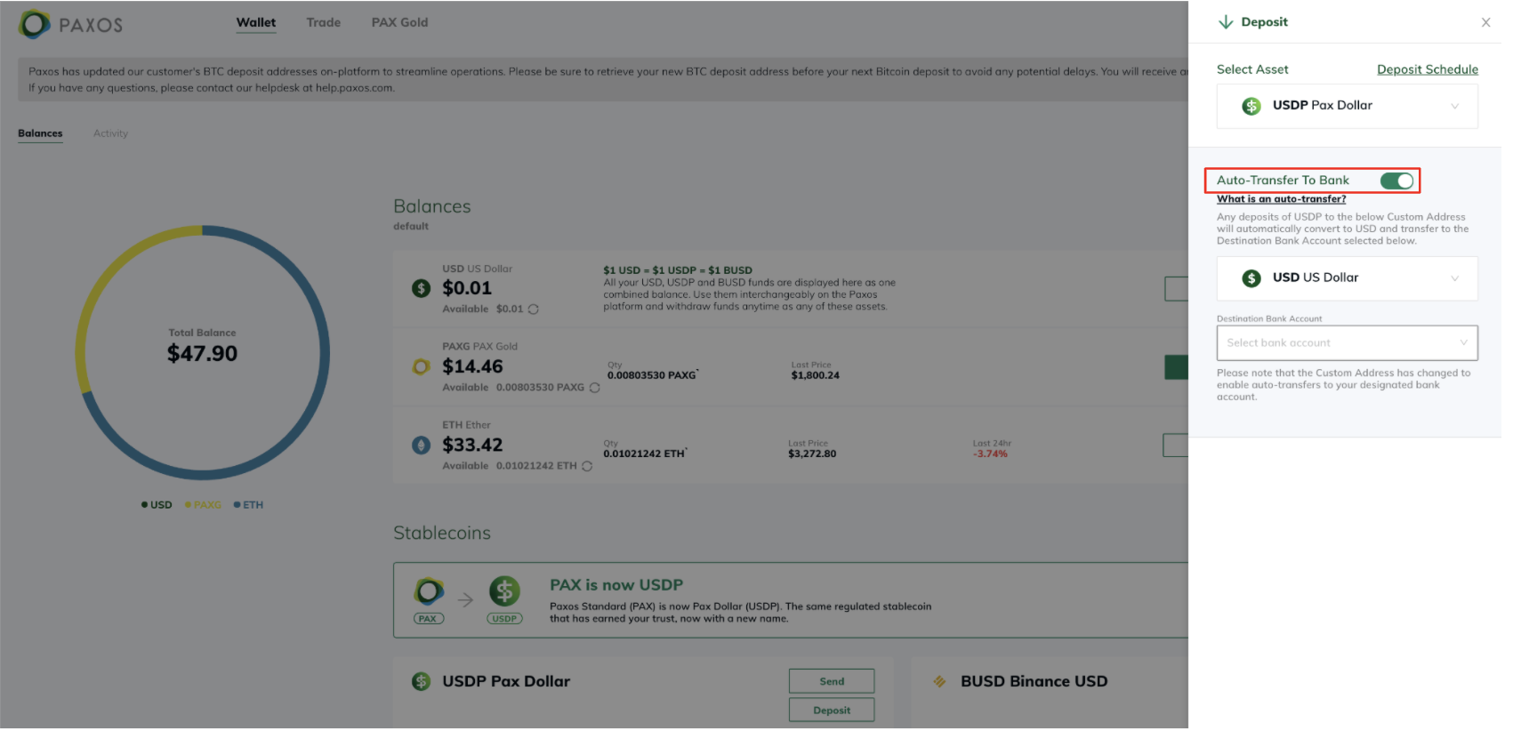Click the BUSD Binance USD diamond icon
Viewport: 1521px width, 731px height.
[939, 681]
